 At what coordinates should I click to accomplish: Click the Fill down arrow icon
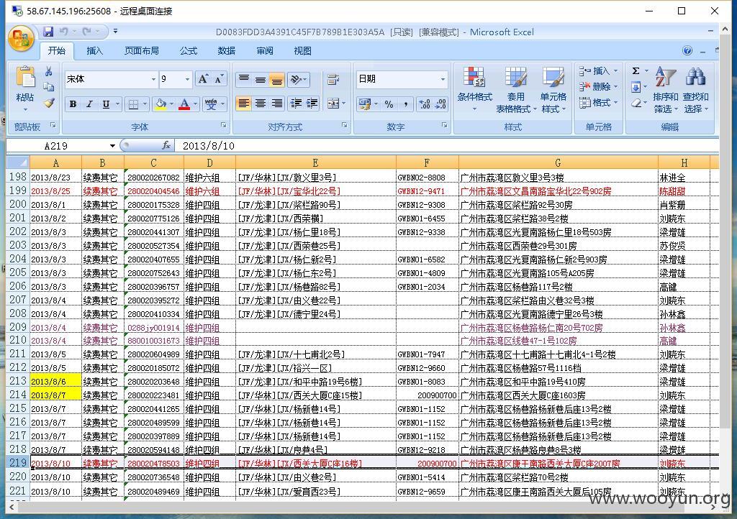(636, 87)
